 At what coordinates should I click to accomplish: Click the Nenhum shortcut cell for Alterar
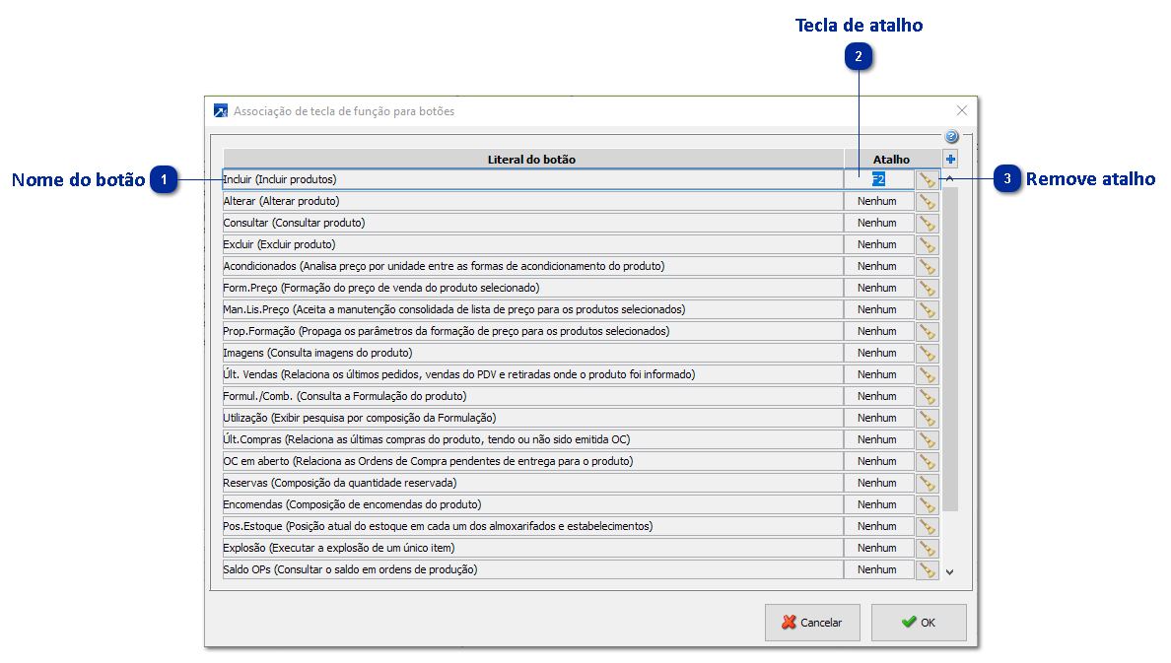tap(879, 202)
